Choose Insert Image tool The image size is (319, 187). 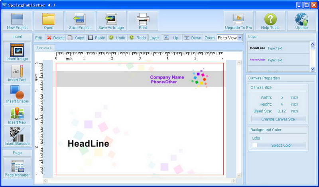(17, 52)
